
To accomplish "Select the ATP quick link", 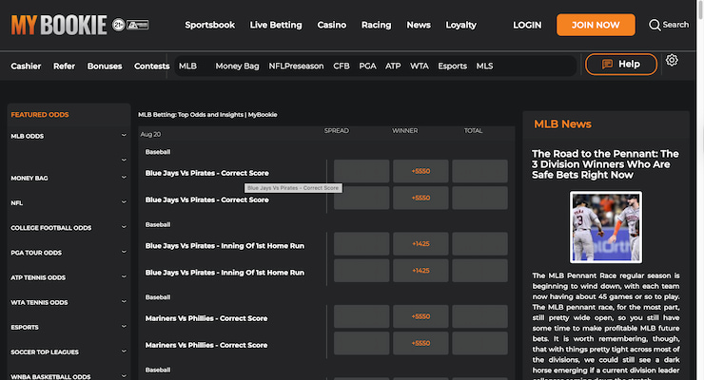I will (393, 66).
